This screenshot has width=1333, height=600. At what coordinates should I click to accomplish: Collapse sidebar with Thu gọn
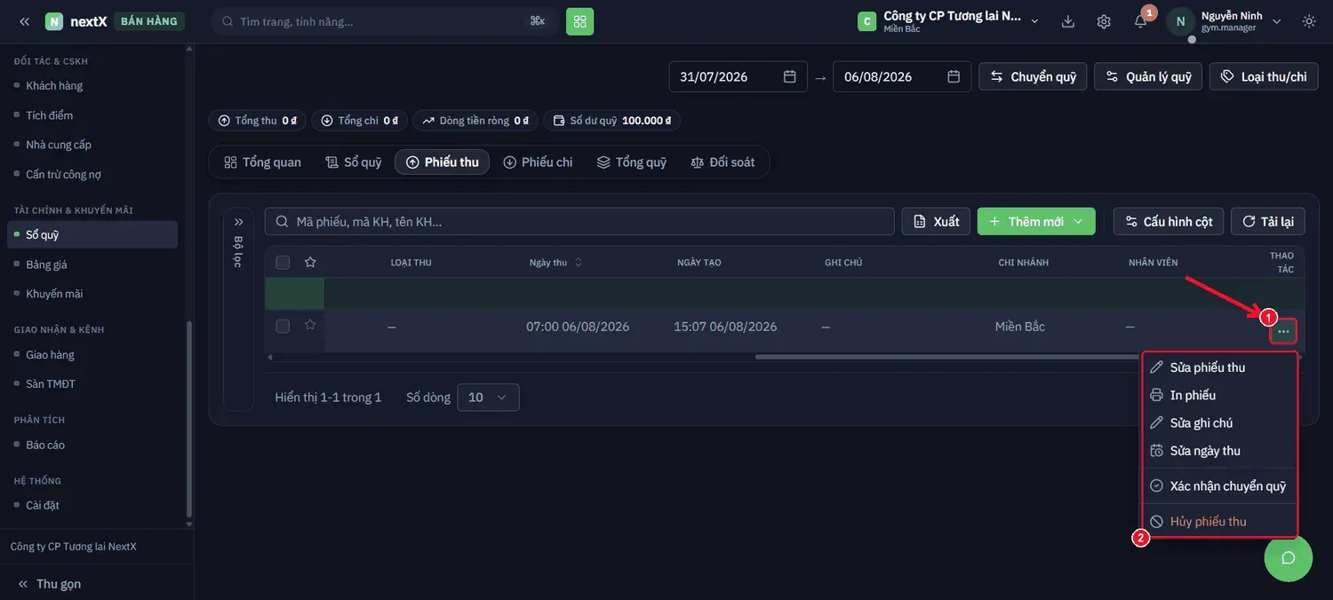coord(50,583)
